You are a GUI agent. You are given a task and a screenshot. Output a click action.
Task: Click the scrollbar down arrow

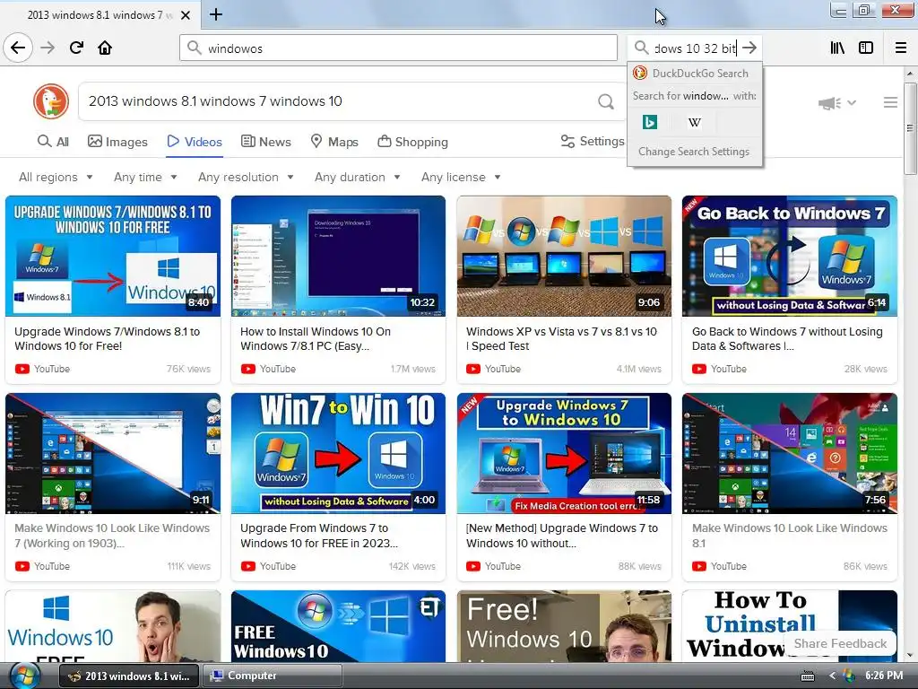[x=910, y=655]
